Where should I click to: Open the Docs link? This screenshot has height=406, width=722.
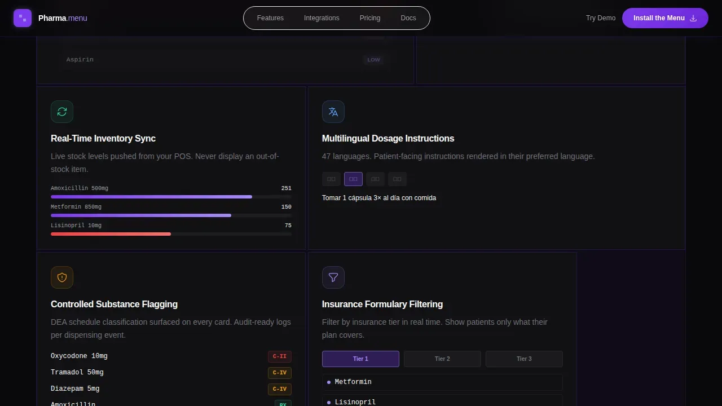tap(408, 18)
